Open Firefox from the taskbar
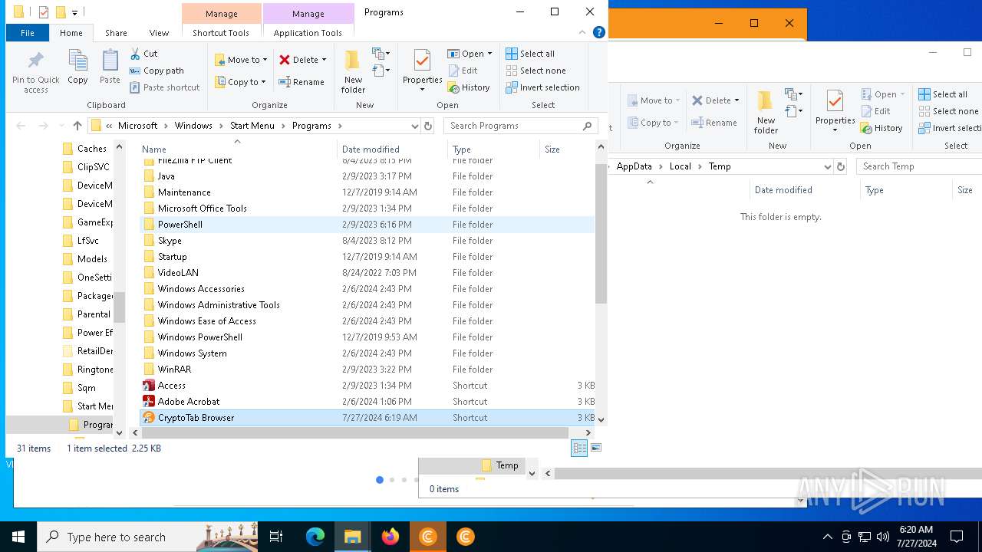982x552 pixels. (390, 537)
